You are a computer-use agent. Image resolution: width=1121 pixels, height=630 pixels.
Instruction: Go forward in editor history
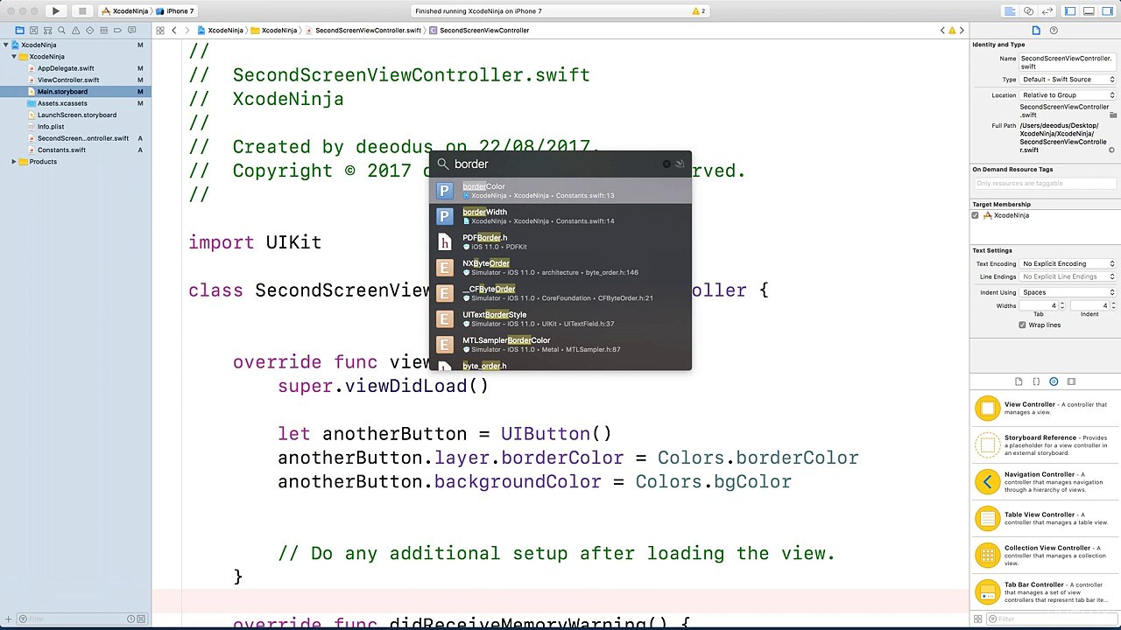187,31
